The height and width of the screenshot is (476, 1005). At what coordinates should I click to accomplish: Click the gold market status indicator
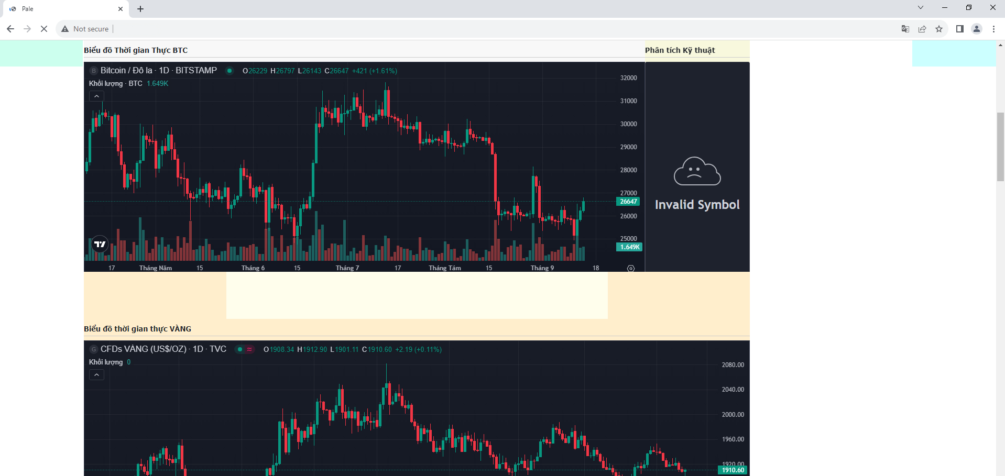point(245,349)
